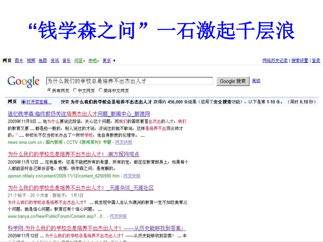Viewport: 323px width, 242px height.
Task: Select the 所有网页 radio button
Action: pyautogui.click(x=49, y=90)
